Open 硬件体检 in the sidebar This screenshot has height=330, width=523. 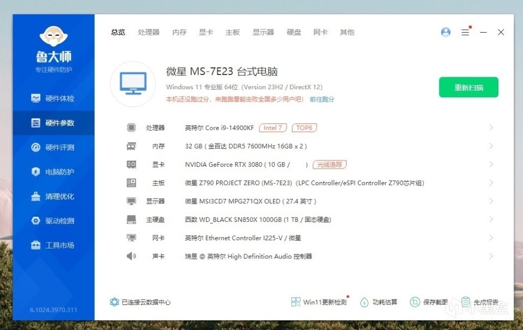click(x=53, y=98)
